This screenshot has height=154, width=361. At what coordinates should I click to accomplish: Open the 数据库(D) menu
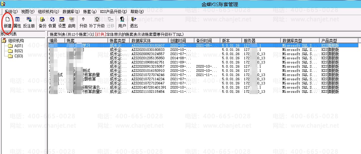coord(71,12)
